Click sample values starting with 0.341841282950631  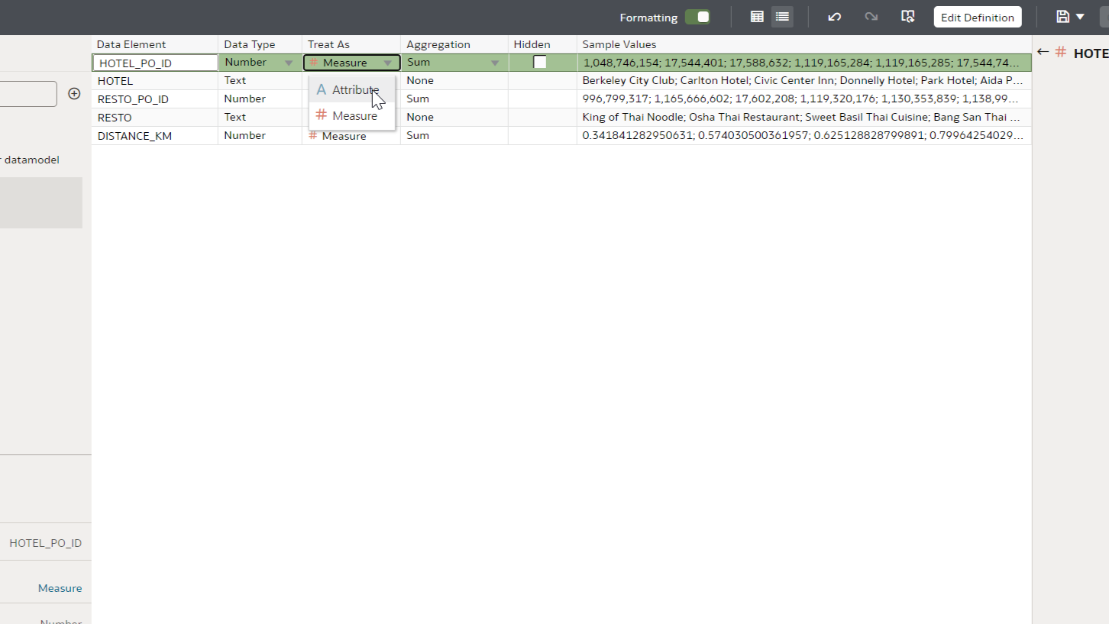(x=802, y=135)
